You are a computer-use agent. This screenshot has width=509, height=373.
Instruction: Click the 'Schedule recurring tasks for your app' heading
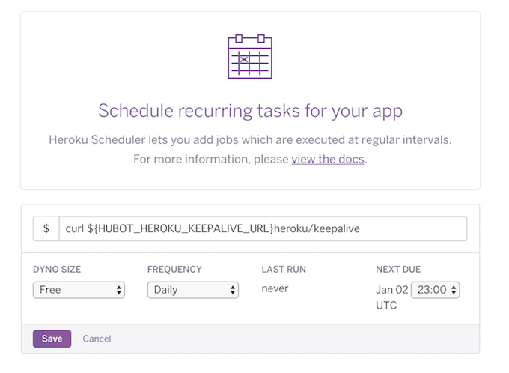tap(250, 111)
